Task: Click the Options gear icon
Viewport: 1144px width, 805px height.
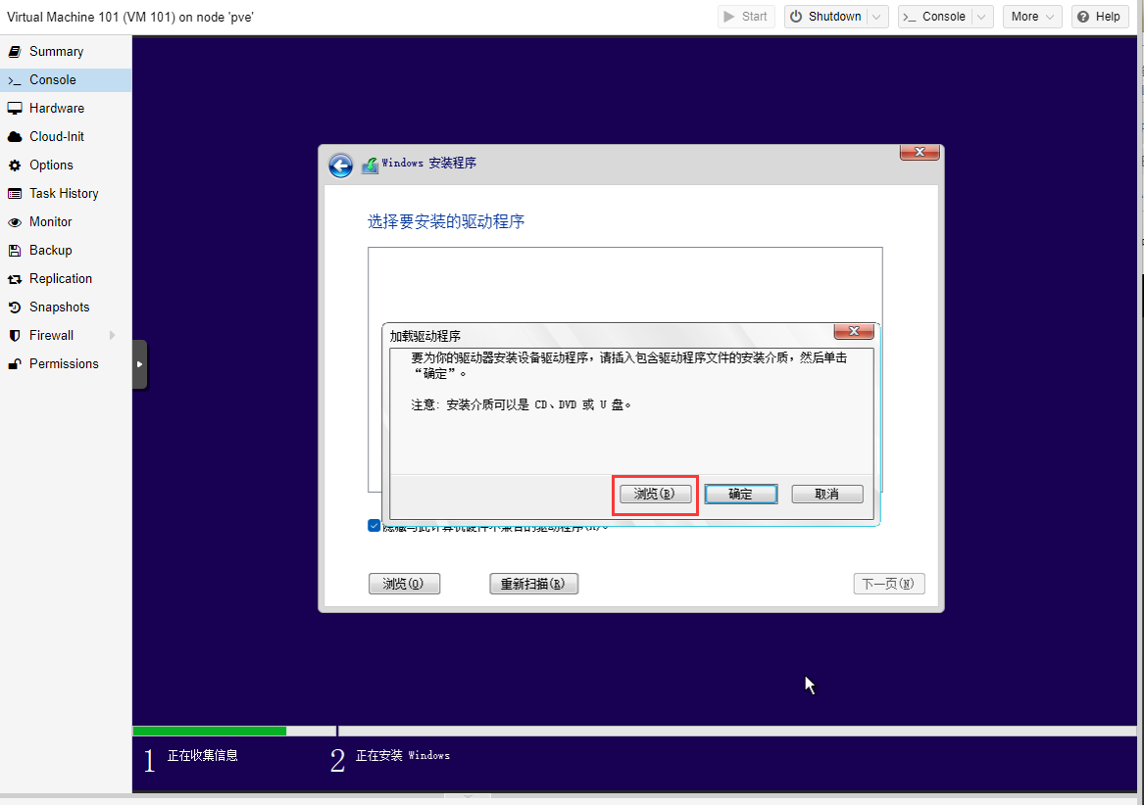Action: point(15,166)
